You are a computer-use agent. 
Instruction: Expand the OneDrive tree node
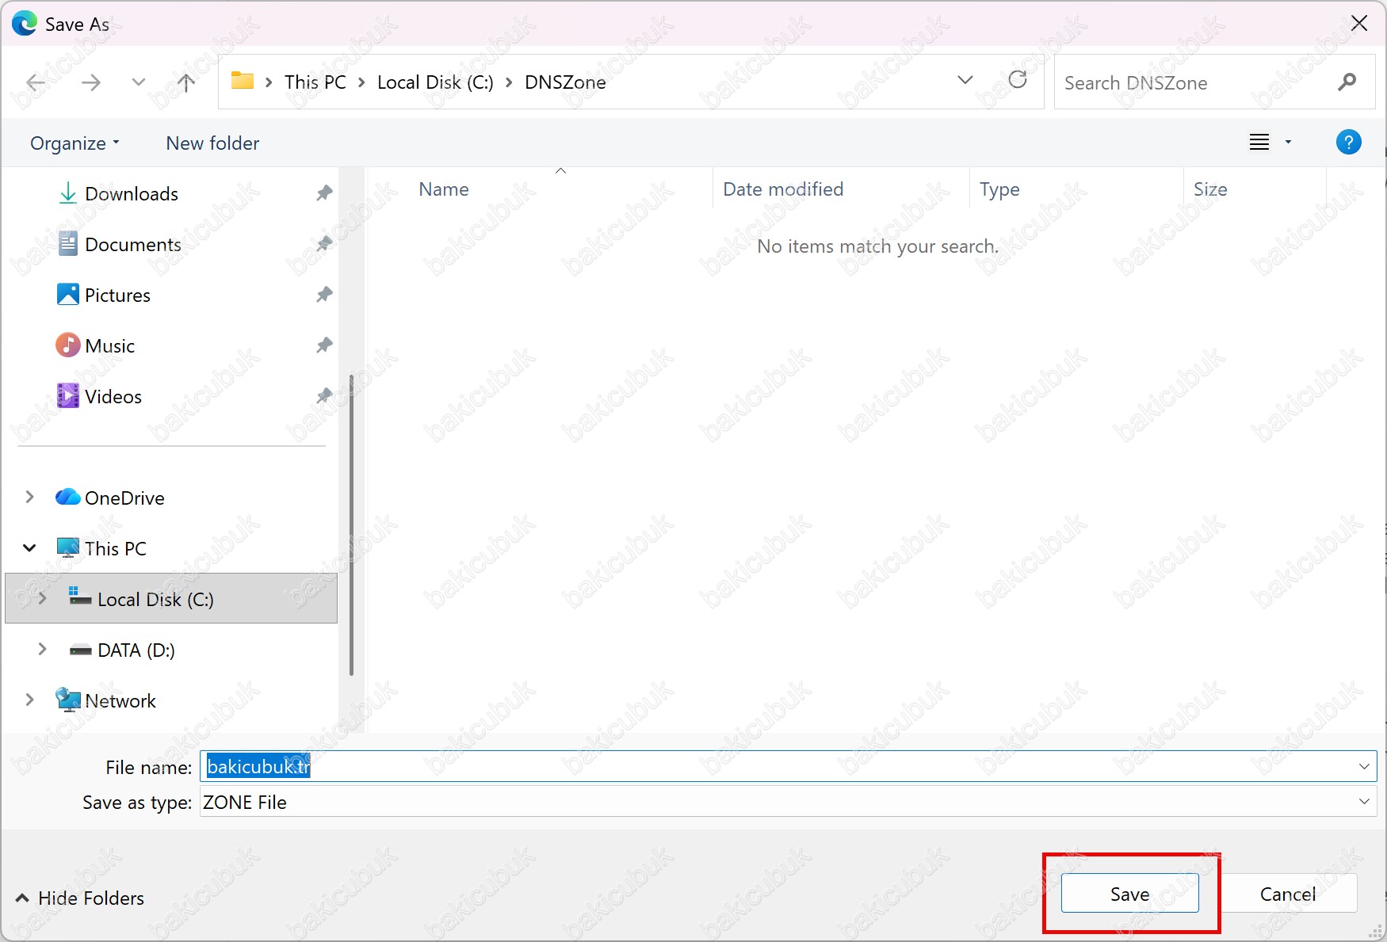point(29,498)
